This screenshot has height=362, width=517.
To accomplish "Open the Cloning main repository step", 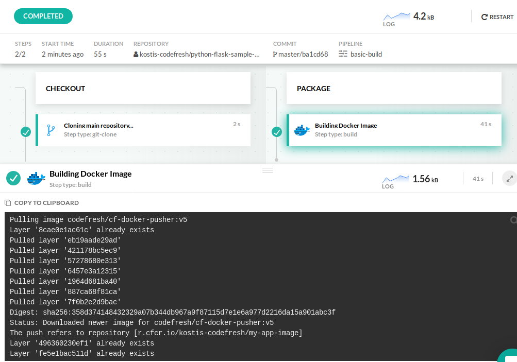I will [x=98, y=125].
